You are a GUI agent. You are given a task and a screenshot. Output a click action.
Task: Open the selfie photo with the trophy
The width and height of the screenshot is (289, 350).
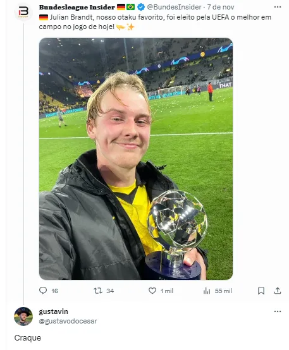coord(136,159)
